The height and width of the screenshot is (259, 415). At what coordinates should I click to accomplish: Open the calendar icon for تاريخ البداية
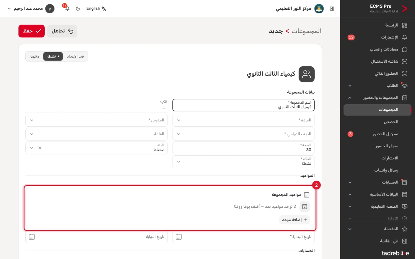point(179,237)
